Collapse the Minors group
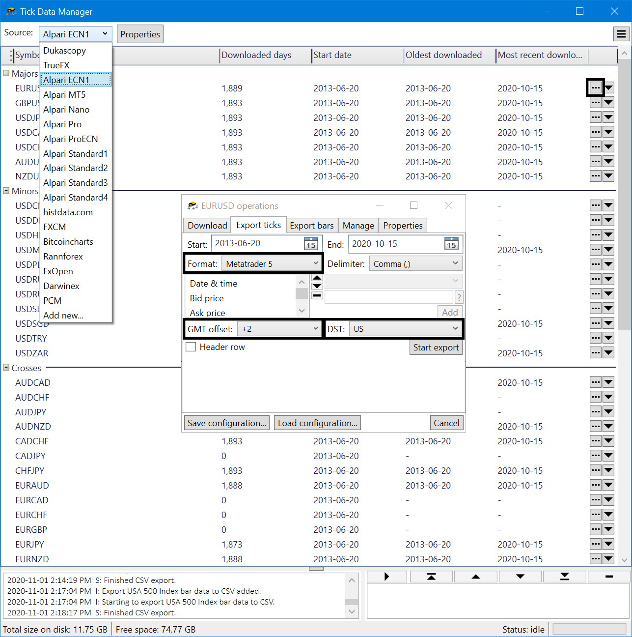 (6, 191)
